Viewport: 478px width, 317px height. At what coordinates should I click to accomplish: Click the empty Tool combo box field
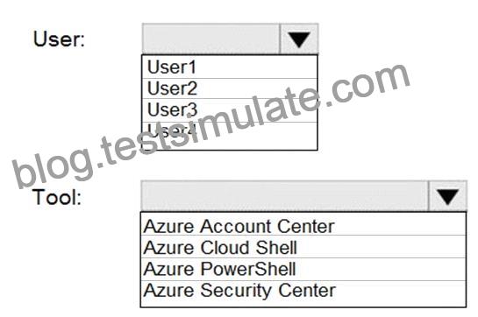(x=284, y=196)
